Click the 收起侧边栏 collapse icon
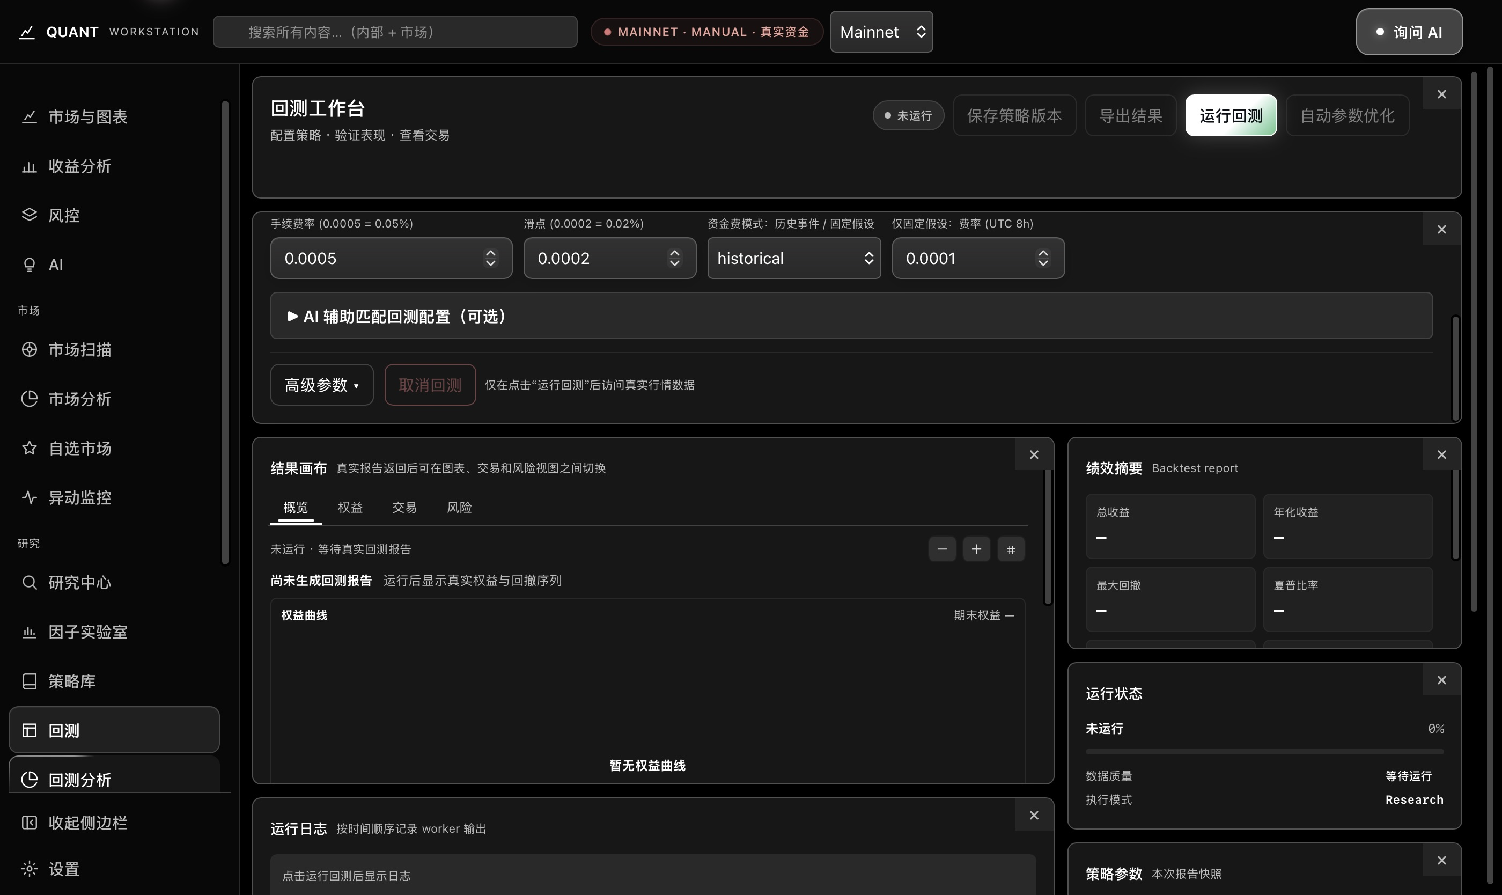The height and width of the screenshot is (895, 1502). pos(29,823)
